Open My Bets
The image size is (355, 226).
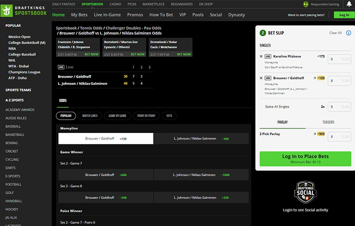coord(79,15)
